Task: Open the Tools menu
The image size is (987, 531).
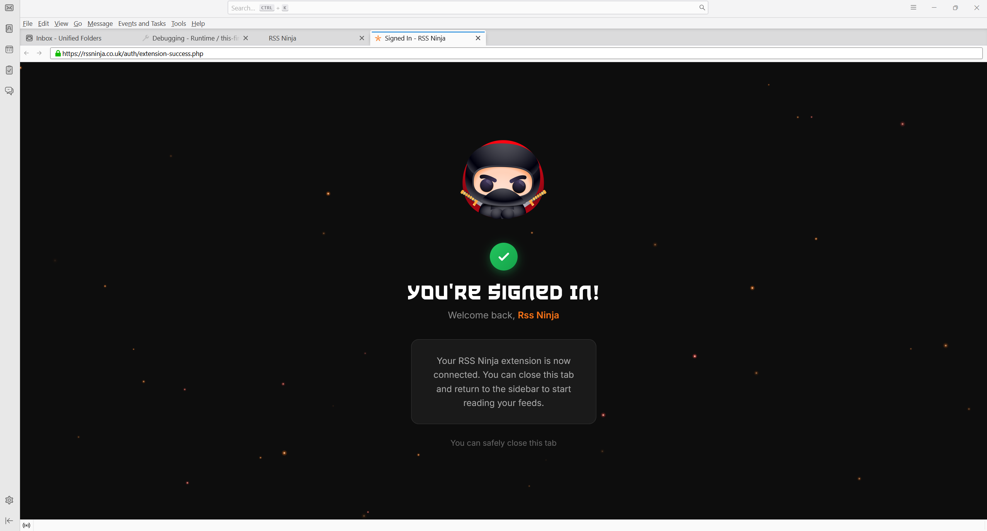Action: 178,24
